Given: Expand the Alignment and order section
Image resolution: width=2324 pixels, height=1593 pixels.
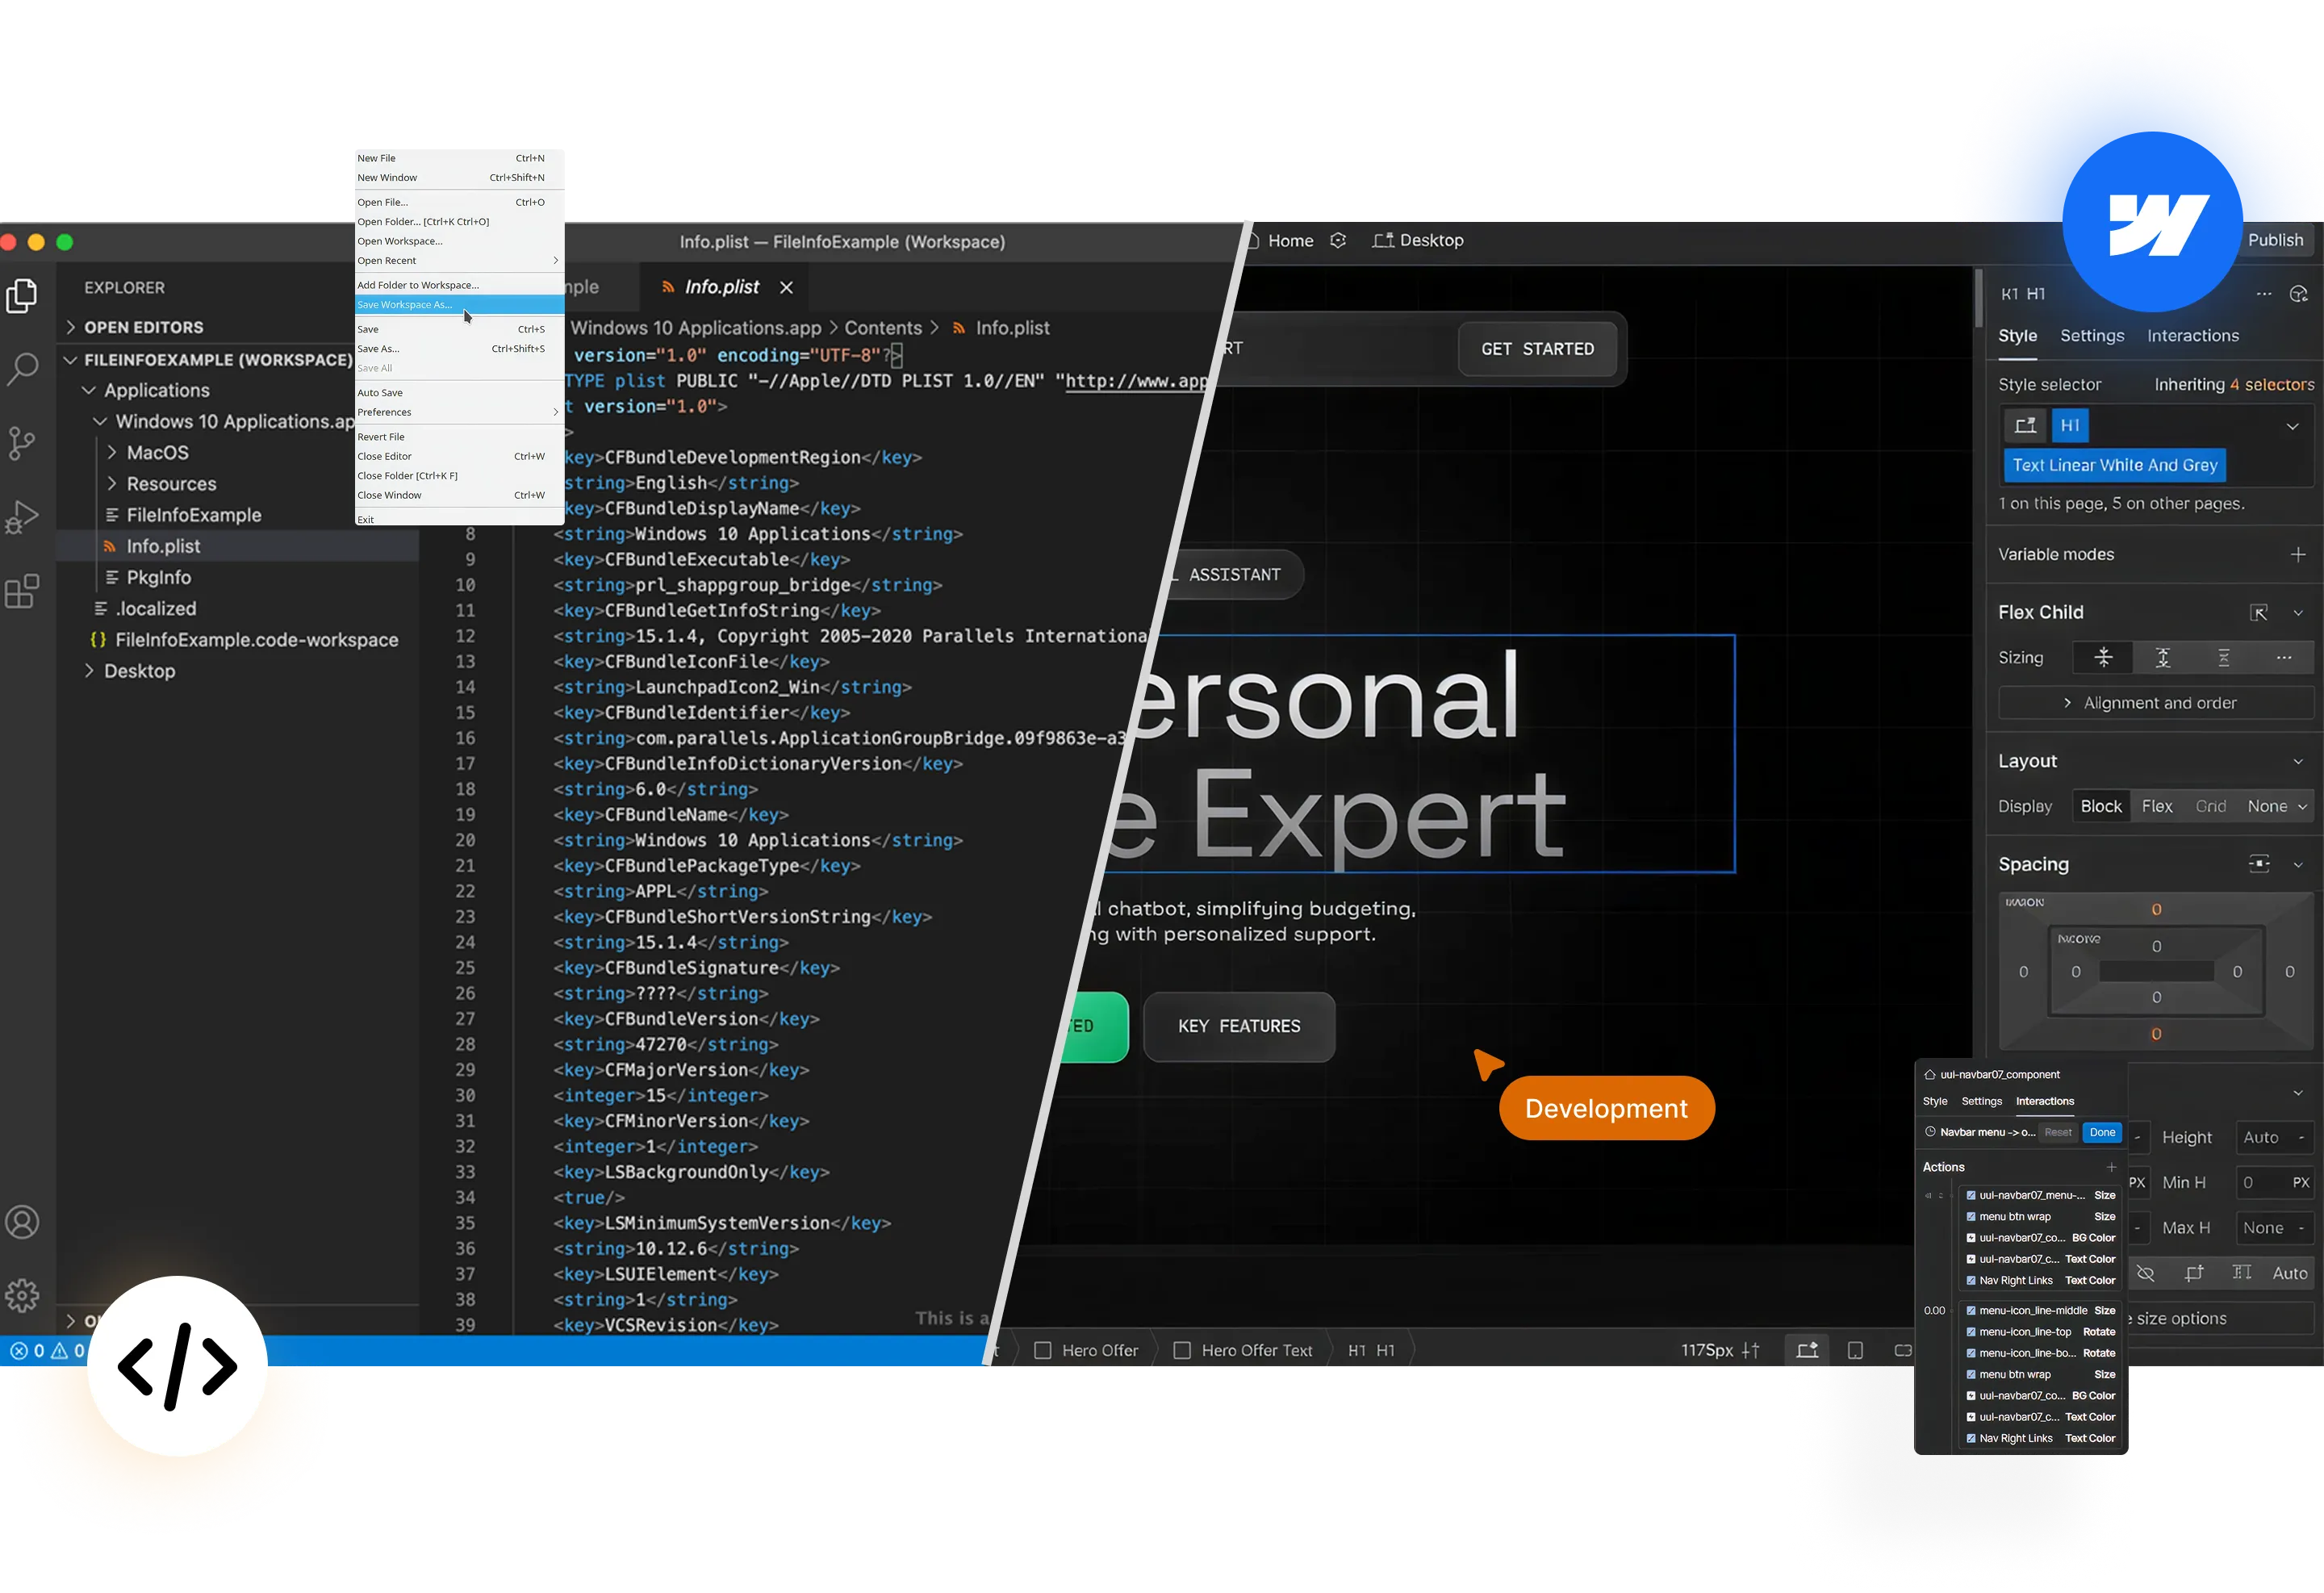Looking at the screenshot, I should [2155, 702].
